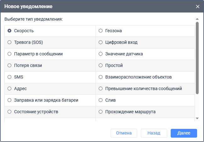The image size is (204, 142).
Task: Select Тревога (SOS) notification type
Action: tap(9, 42)
